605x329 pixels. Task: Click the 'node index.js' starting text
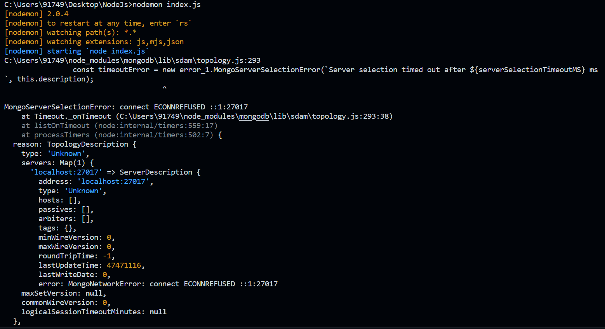[118, 51]
